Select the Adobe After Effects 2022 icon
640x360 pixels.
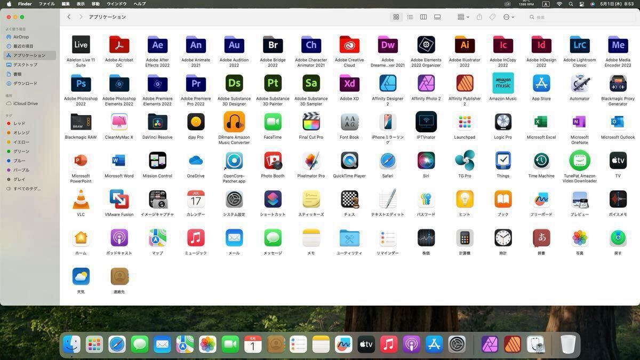click(157, 45)
